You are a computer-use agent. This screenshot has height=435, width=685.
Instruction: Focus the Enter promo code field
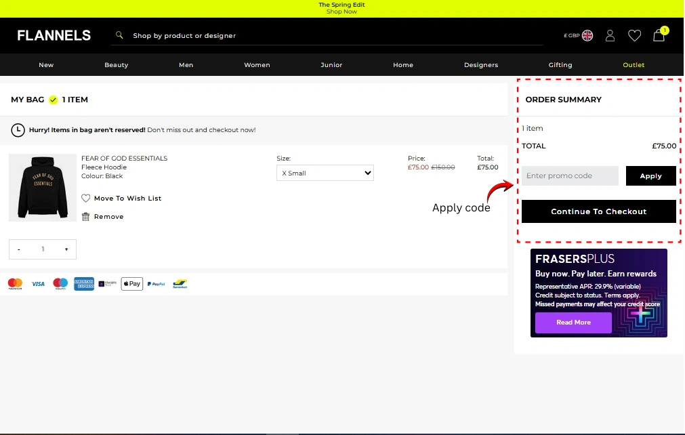pyautogui.click(x=570, y=176)
